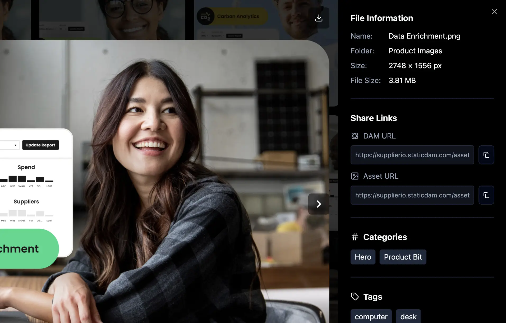The height and width of the screenshot is (323, 506).
Task: Click the Asset URL image icon
Action: (355, 176)
